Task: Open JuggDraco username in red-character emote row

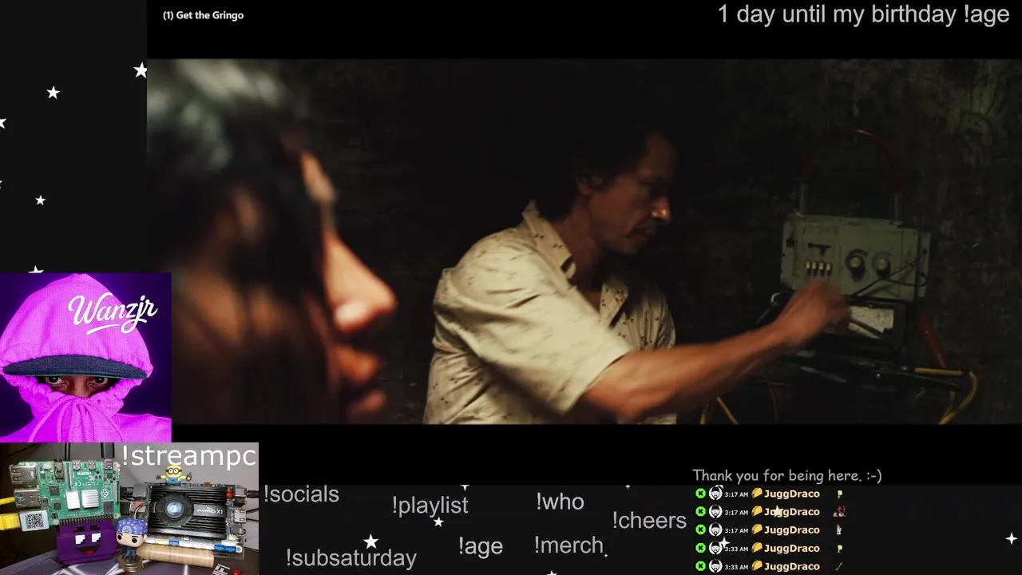Action: tap(792, 512)
